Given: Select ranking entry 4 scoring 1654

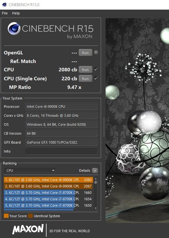Looking at the screenshot, I should (48, 199).
